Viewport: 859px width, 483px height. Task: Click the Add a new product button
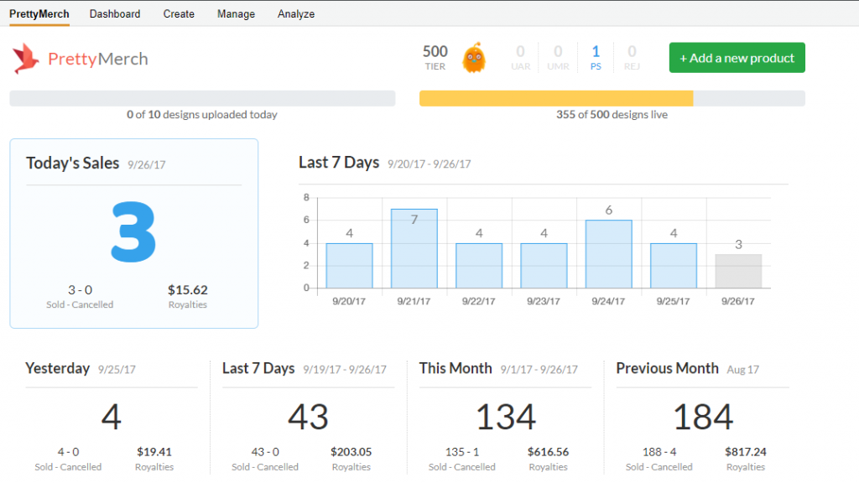click(737, 58)
